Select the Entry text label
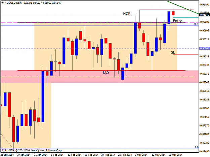The width and height of the screenshot is (210, 157). click(177, 21)
